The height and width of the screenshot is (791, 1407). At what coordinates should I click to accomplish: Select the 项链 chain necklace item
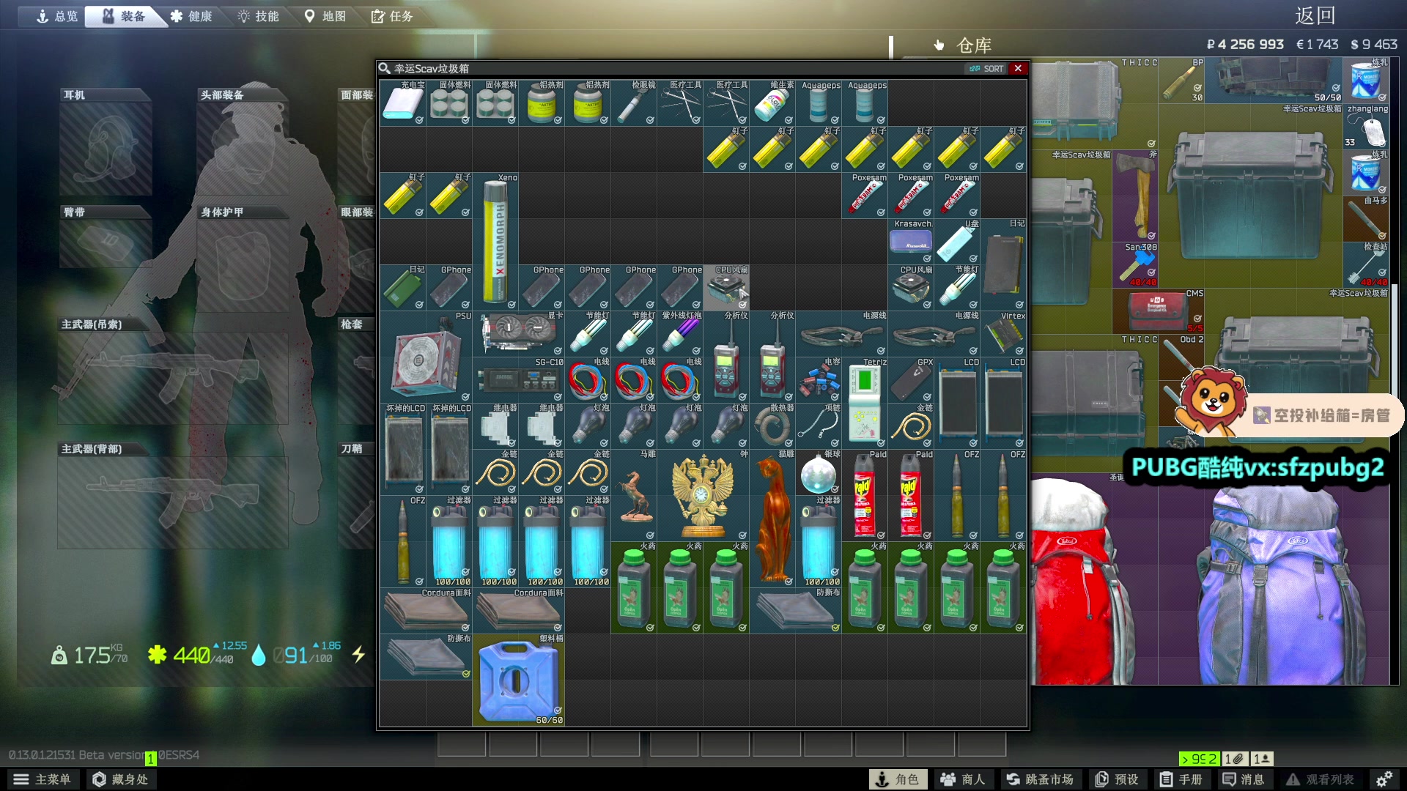point(819,426)
